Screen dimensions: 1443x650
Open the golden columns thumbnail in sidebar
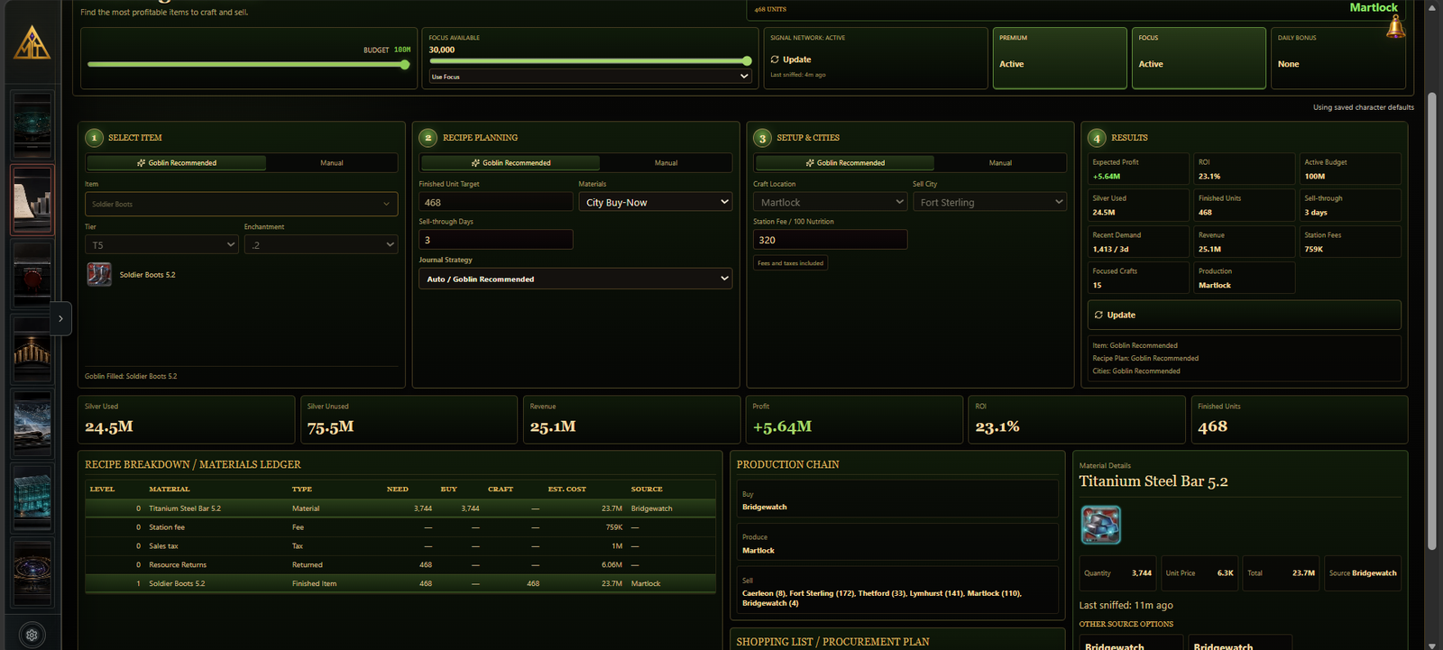point(32,349)
